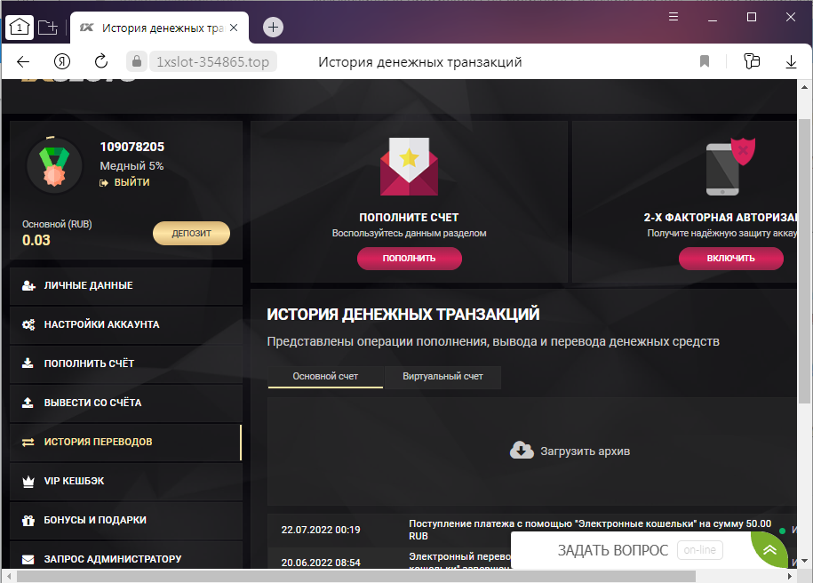The height and width of the screenshot is (583, 813).
Task: Click the horizontal scrollbar right arrow
Action: pyautogui.click(x=790, y=576)
